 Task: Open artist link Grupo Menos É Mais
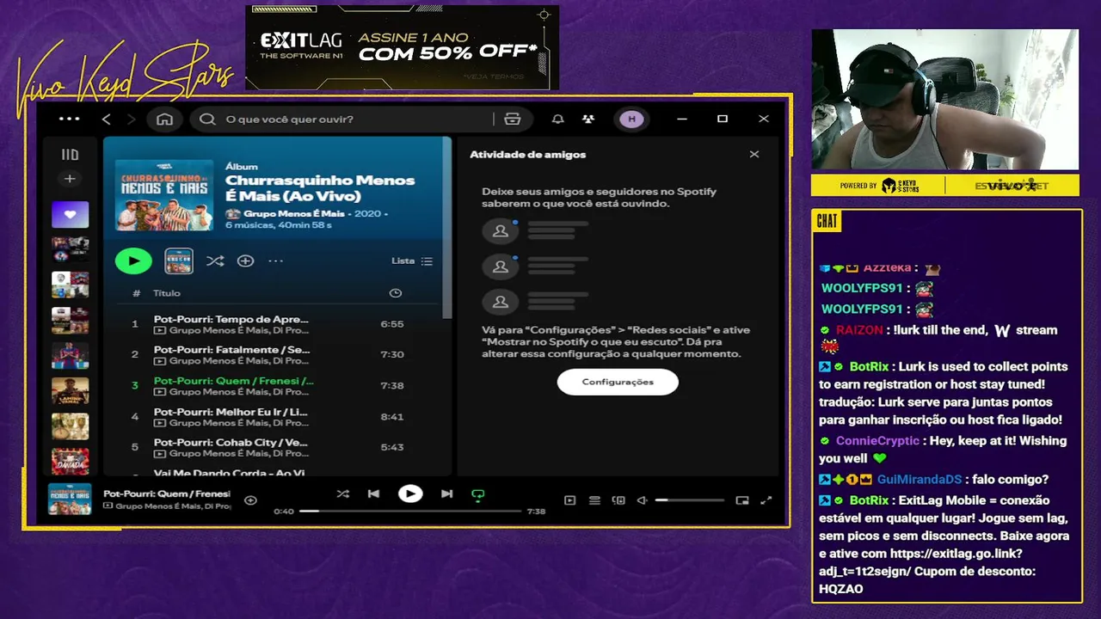(294, 213)
